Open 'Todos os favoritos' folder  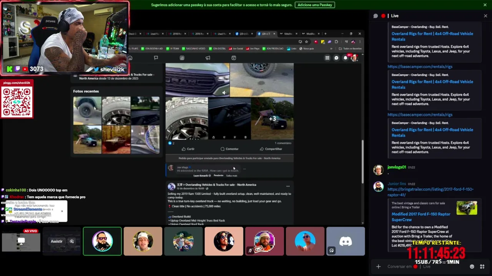(350, 49)
